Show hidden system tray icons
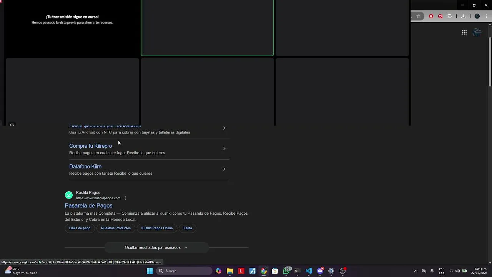The width and height of the screenshot is (492, 277). 416,271
